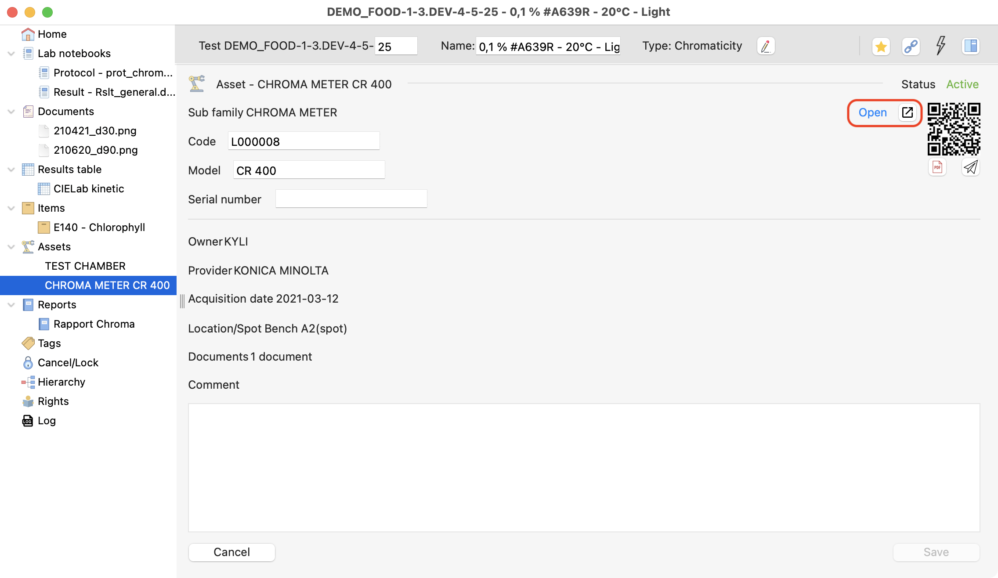Collapse the Reports tree node
Viewport: 998px width, 578px height.
tap(11, 305)
